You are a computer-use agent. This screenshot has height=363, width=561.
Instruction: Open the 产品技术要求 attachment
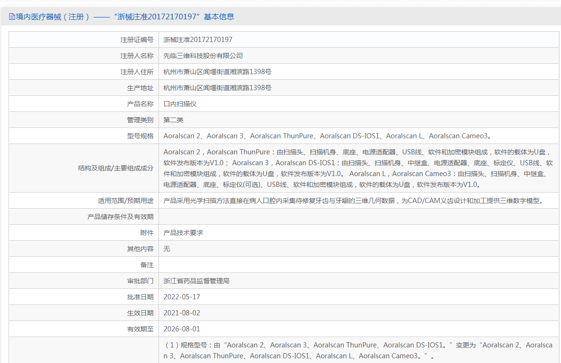183,233
